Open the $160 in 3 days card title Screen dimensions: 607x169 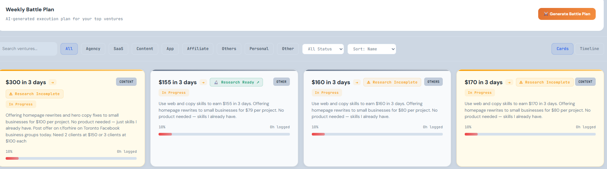click(x=331, y=82)
